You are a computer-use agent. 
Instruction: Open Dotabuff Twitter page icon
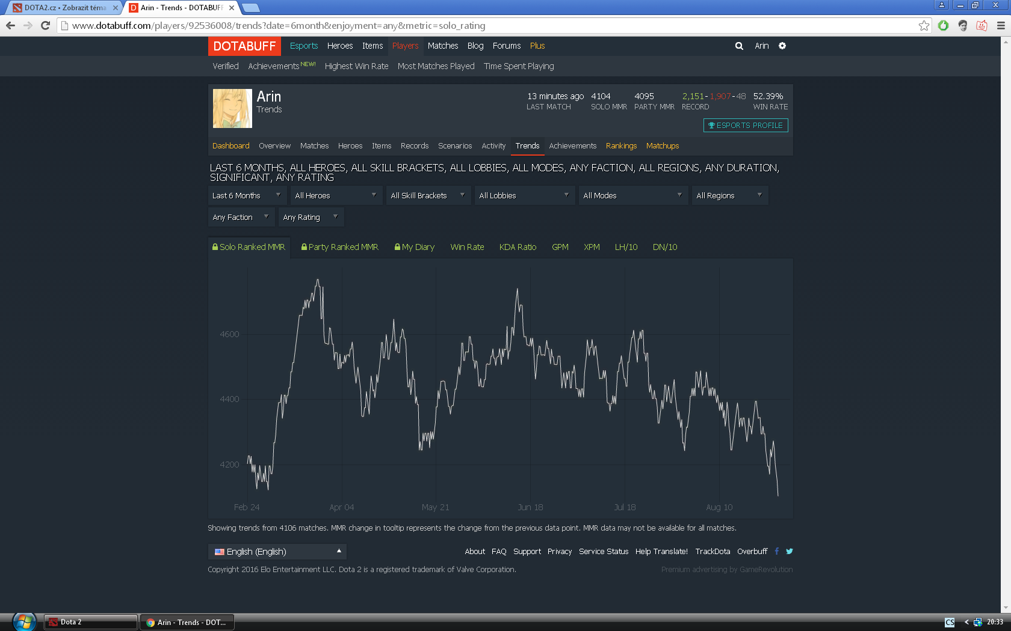tap(790, 551)
